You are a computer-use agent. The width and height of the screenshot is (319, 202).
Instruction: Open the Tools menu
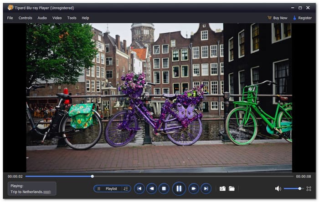pos(72,18)
